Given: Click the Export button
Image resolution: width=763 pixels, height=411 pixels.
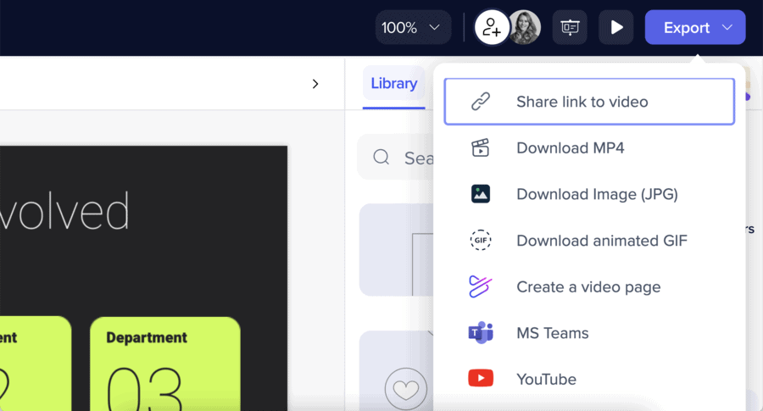Looking at the screenshot, I should (695, 28).
